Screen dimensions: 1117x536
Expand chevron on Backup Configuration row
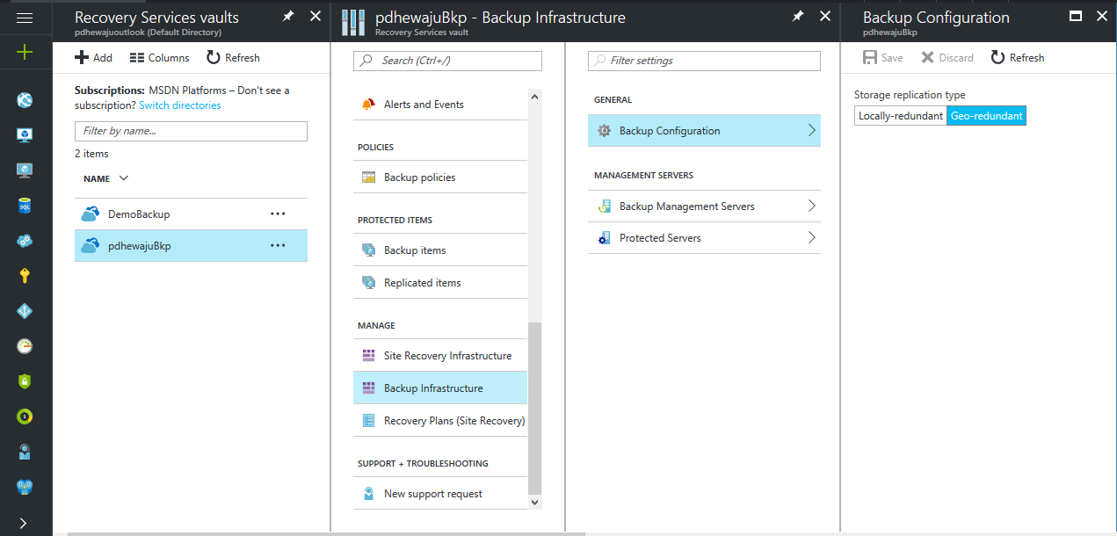coord(811,131)
